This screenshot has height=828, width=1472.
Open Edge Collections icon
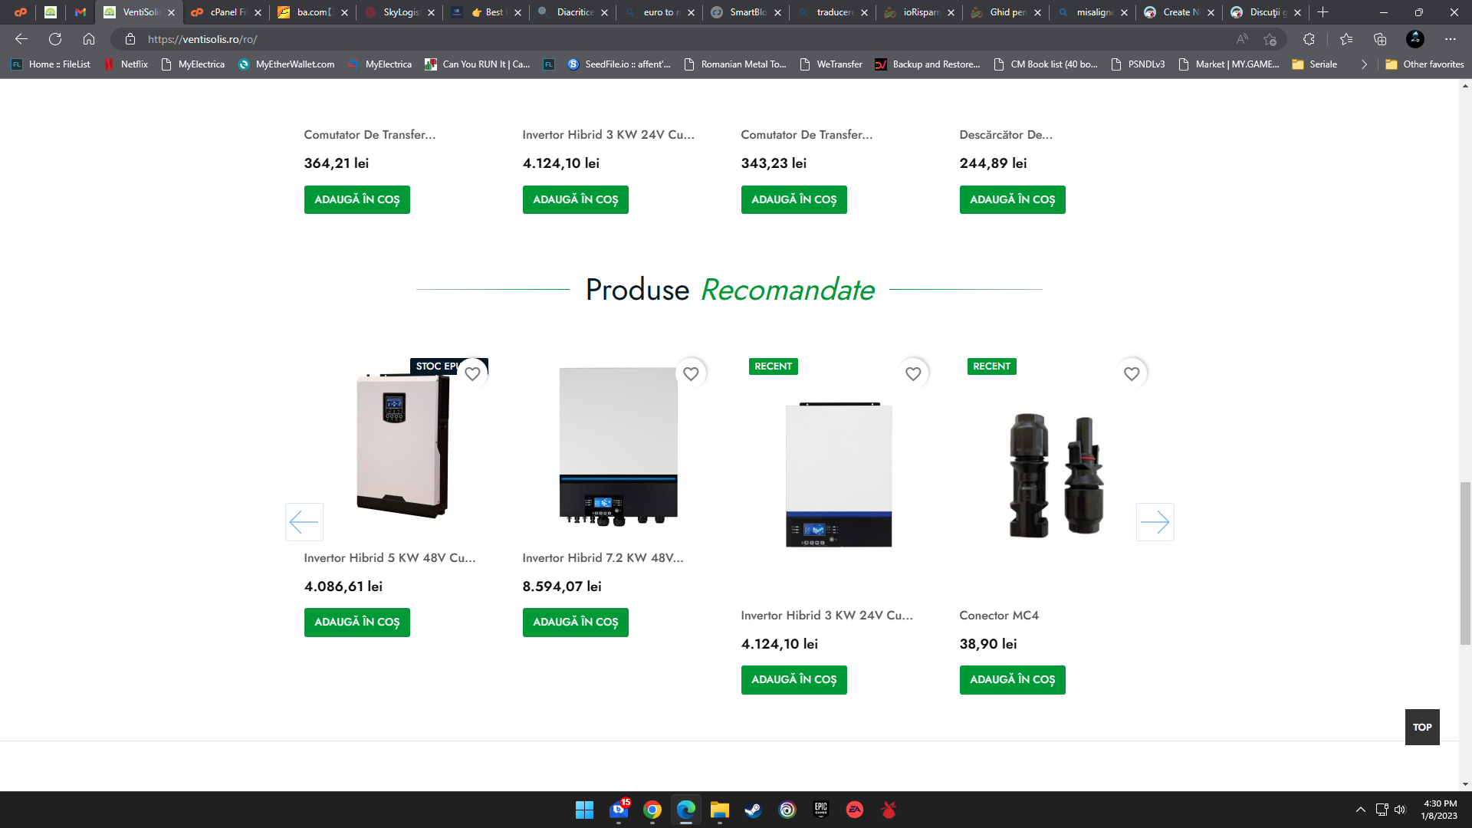(1380, 39)
